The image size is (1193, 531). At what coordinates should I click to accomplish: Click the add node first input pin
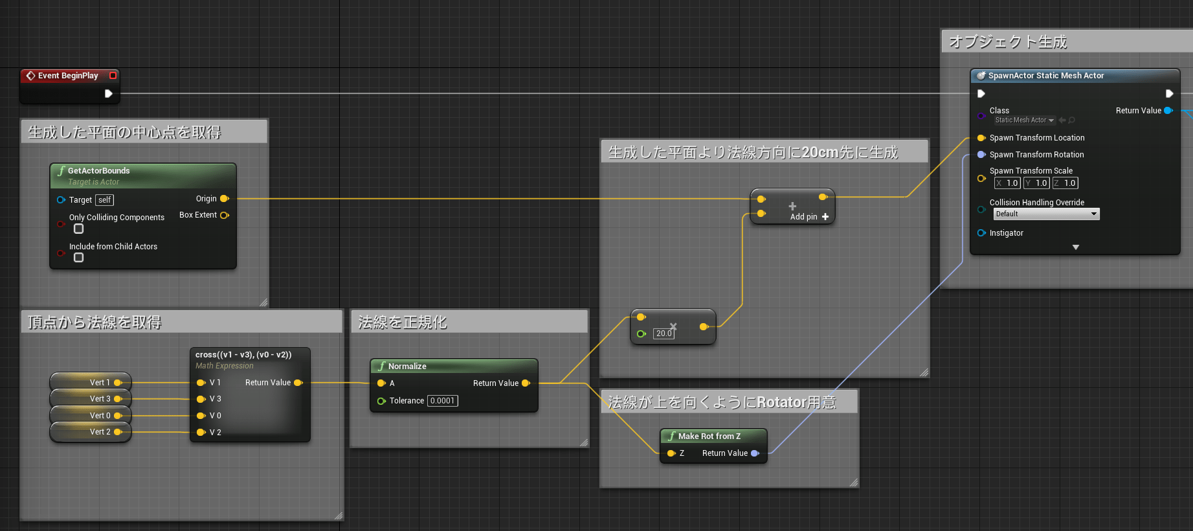coord(761,199)
